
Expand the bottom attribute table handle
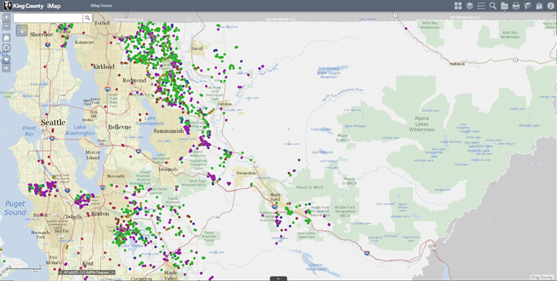tap(278, 279)
